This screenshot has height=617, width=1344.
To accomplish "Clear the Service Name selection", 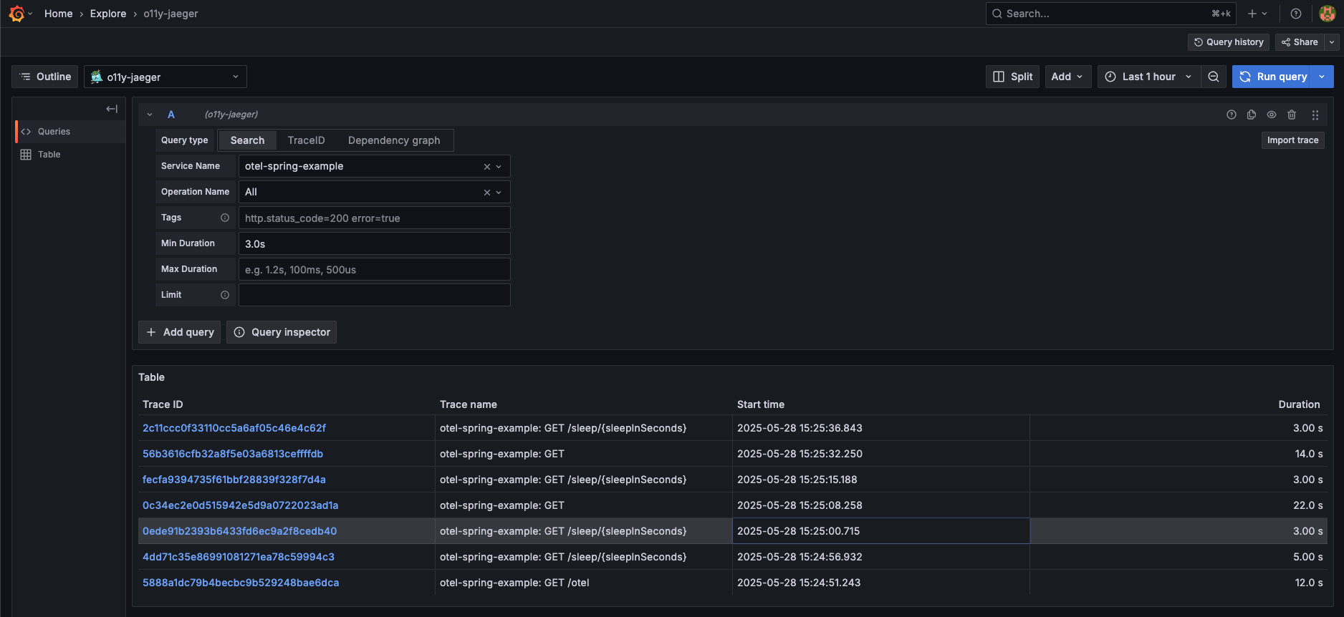I will (x=487, y=167).
